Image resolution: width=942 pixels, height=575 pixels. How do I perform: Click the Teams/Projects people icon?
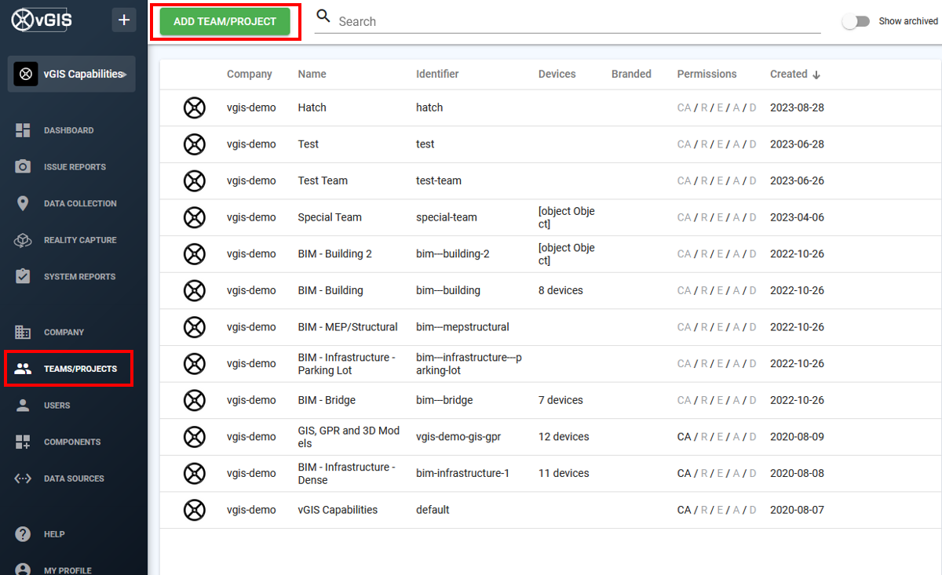pos(23,369)
